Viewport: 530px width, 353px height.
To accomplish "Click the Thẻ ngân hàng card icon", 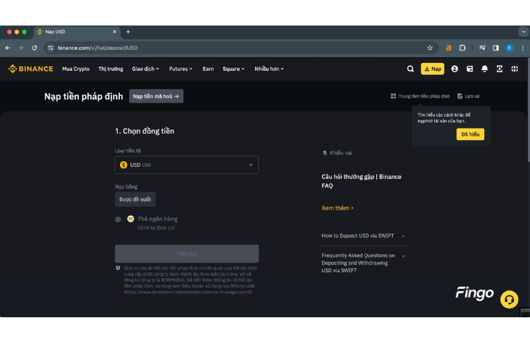I will [131, 219].
